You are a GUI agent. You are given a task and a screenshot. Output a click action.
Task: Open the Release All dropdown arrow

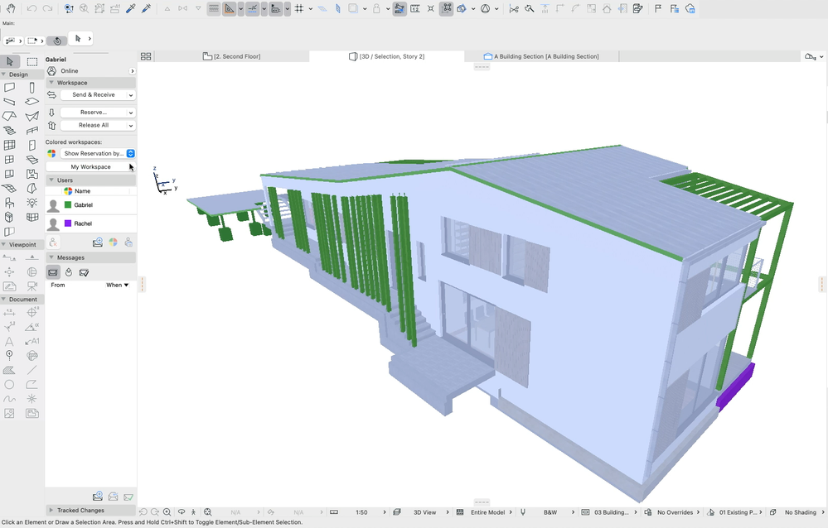click(131, 126)
